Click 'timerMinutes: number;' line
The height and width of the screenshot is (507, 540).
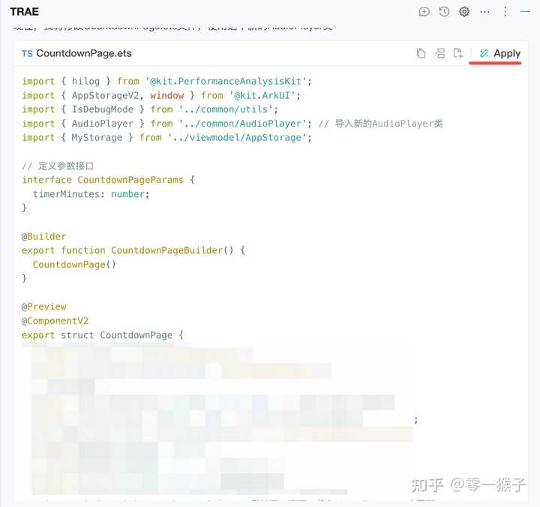[x=91, y=194]
